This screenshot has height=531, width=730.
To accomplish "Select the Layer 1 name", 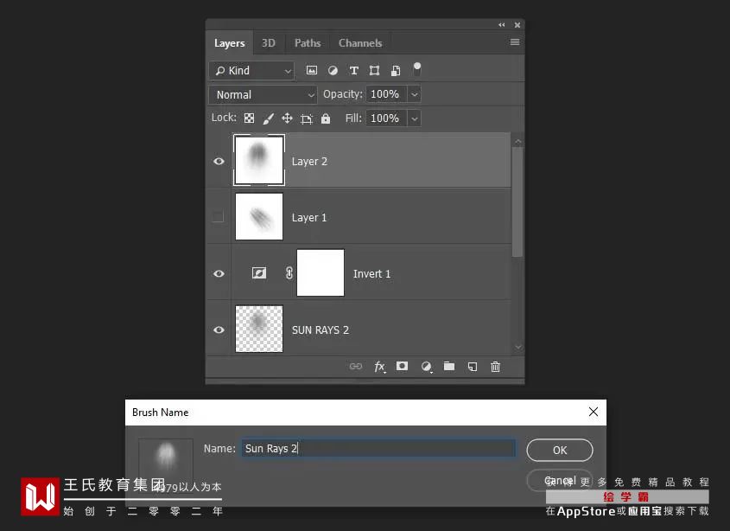I will click(x=309, y=218).
